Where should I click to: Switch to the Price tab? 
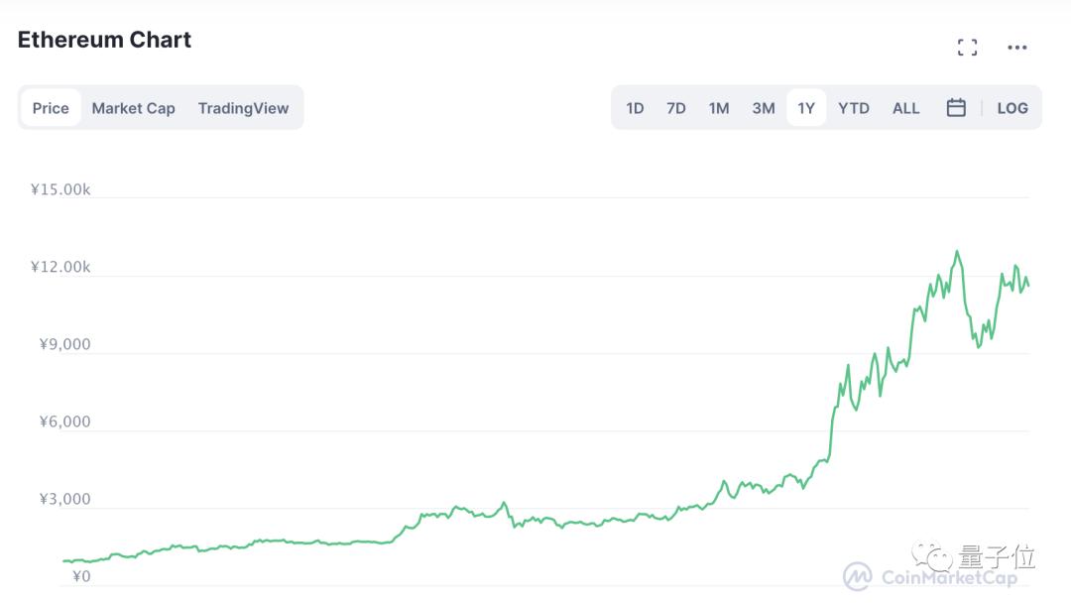click(51, 108)
